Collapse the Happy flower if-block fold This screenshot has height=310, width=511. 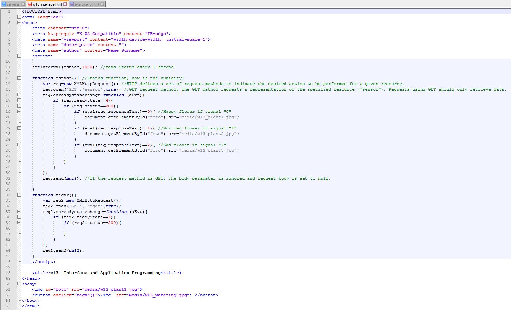coord(19,112)
